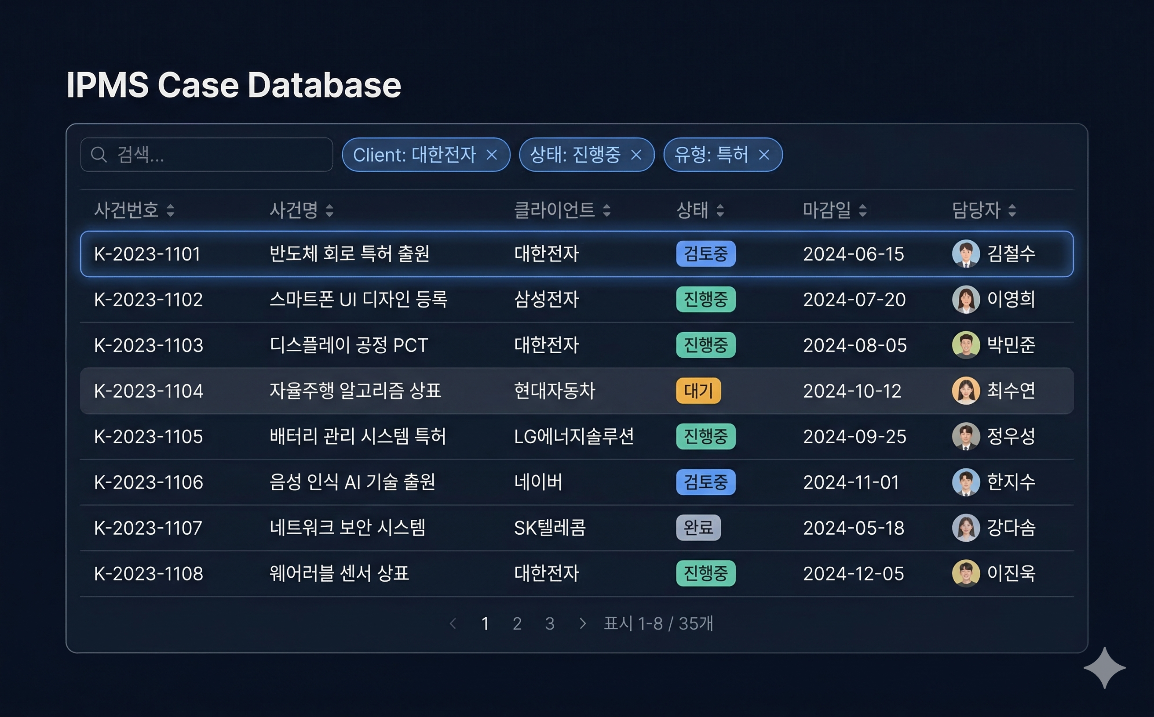1154x717 pixels.
Task: Toggle the 완료 badge on the SK텔레콤 case
Action: point(698,528)
